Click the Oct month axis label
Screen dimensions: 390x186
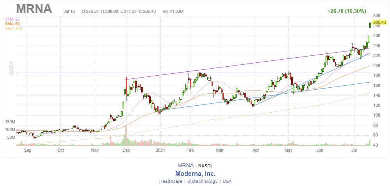(61, 150)
